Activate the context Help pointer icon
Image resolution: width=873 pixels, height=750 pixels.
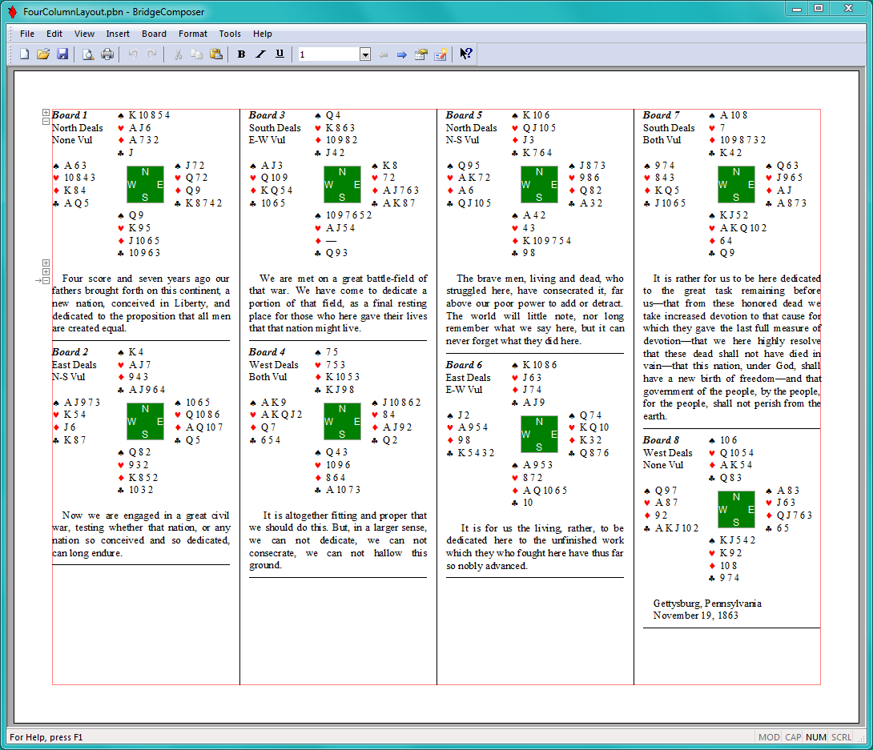(x=465, y=54)
